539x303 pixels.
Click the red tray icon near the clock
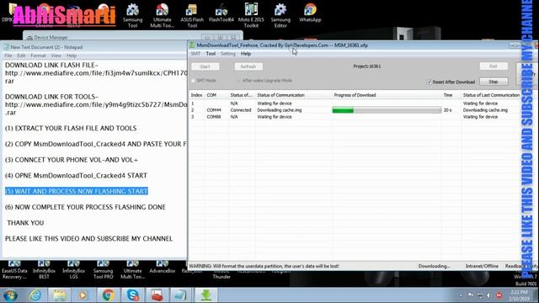click(499, 295)
